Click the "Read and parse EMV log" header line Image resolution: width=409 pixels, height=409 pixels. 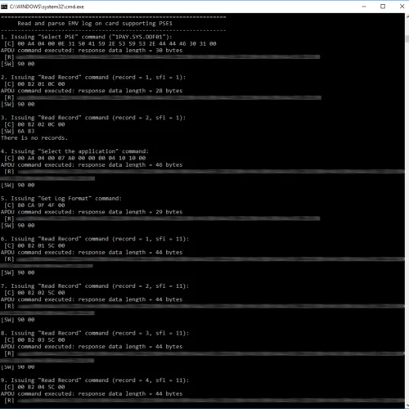[95, 24]
